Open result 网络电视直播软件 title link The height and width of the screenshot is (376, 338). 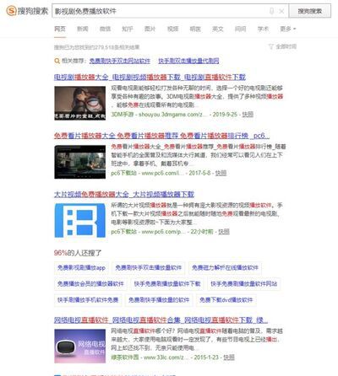161,320
